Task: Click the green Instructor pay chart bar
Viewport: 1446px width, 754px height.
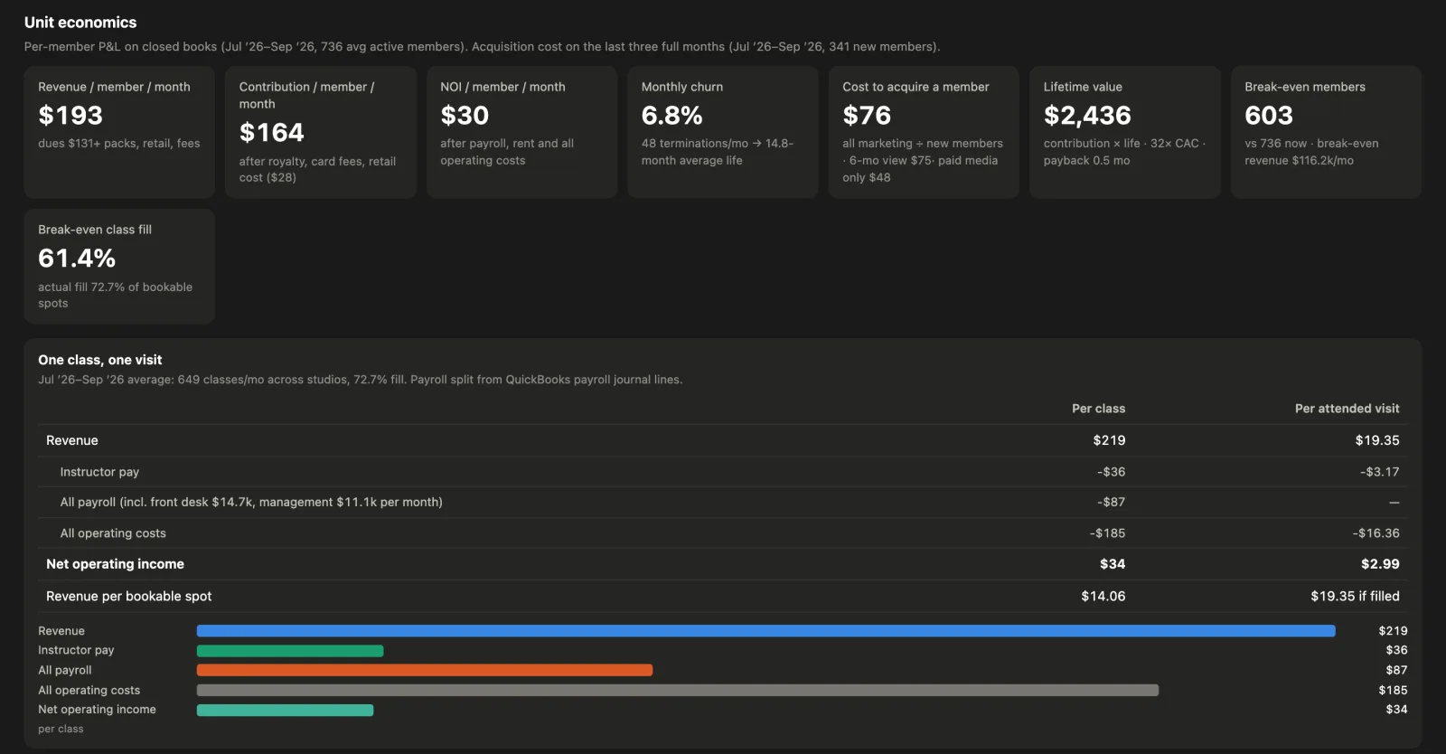Action: click(290, 651)
